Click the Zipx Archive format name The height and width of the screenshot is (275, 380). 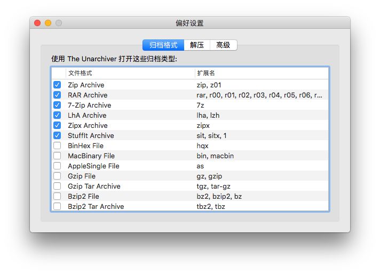point(88,125)
